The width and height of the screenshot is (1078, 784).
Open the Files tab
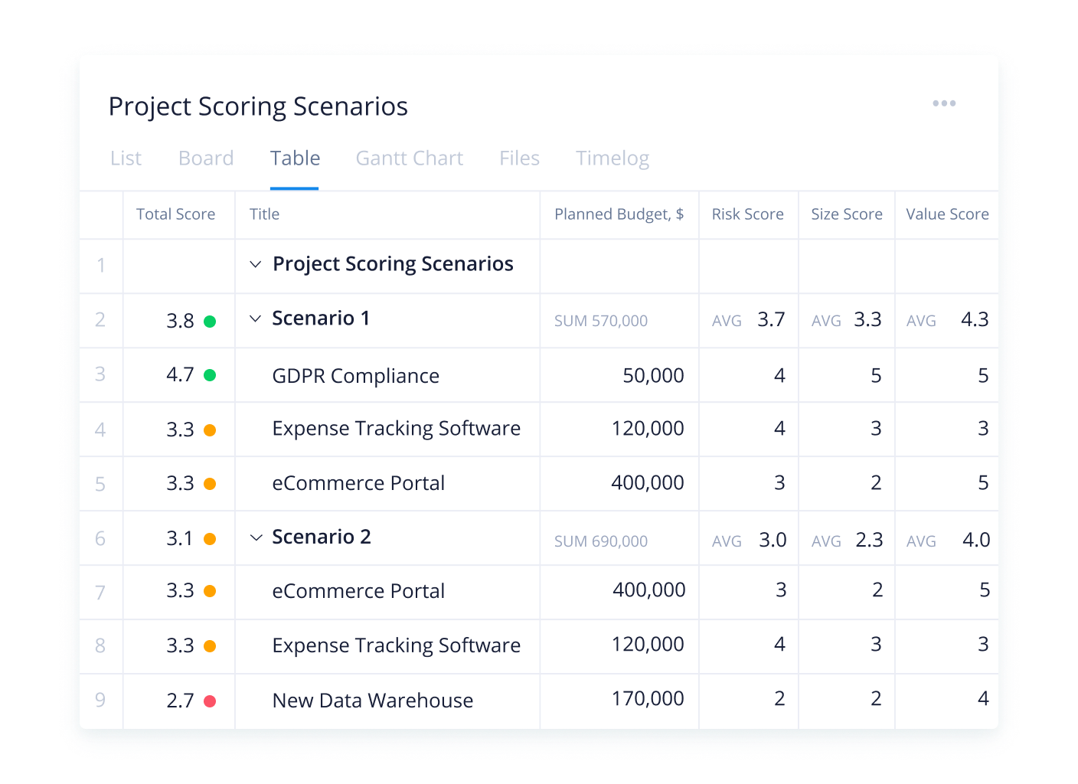point(519,158)
